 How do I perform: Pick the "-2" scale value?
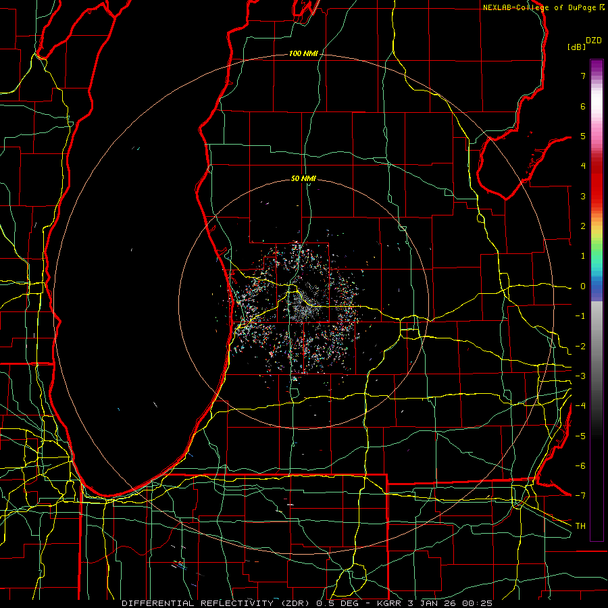tap(580, 347)
